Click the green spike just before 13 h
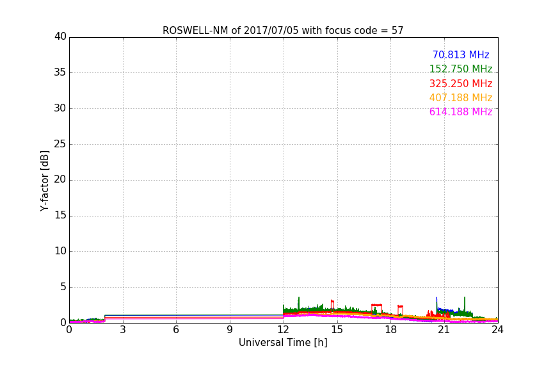The width and height of the screenshot is (553, 369). click(x=299, y=302)
